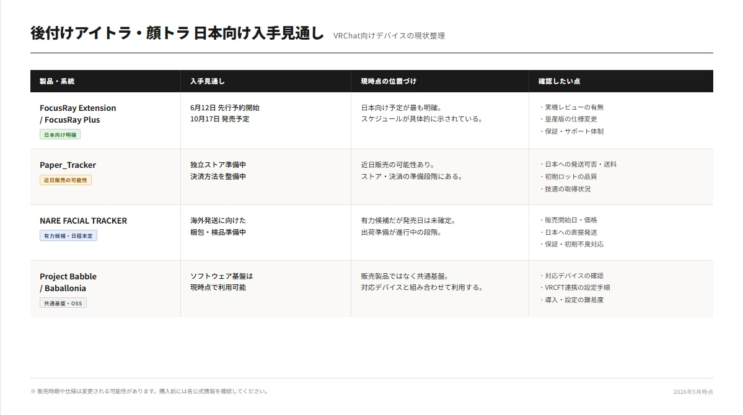The width and height of the screenshot is (743, 415).
Task: Click 有力候補だが発売日は未確定。
Action: point(410,221)
